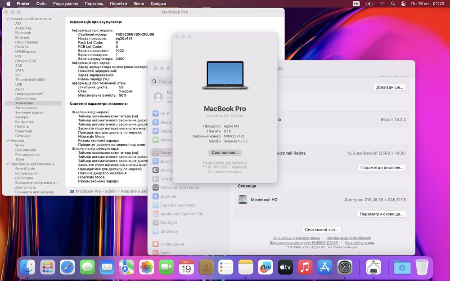Screen dimensions: 450x281
Task: Select Сховище in System Information sidebar
Action: 22,136
